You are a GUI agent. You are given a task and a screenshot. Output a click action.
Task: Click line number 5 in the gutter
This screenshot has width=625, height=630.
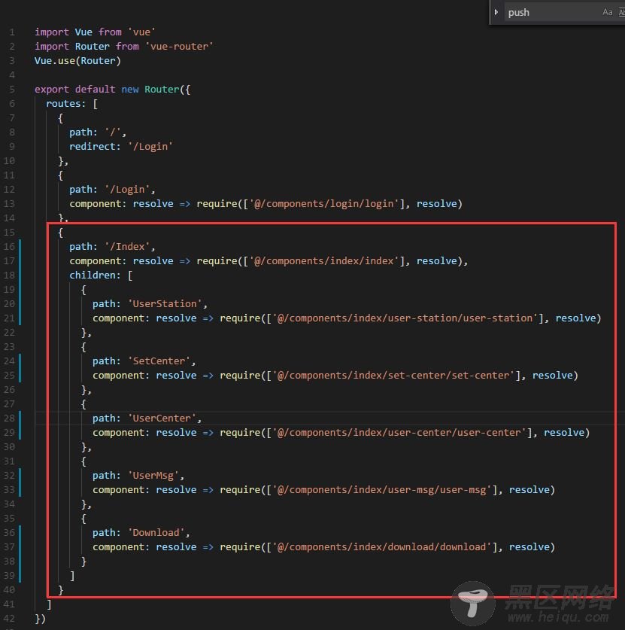coord(12,90)
